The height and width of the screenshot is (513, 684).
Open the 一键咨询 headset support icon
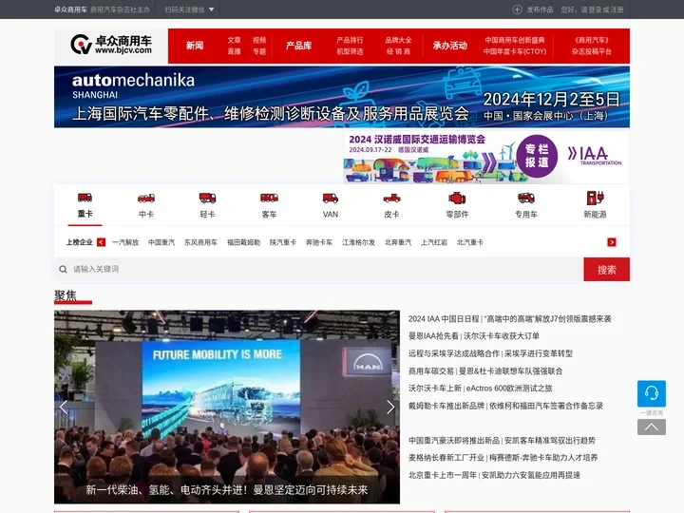(652, 393)
